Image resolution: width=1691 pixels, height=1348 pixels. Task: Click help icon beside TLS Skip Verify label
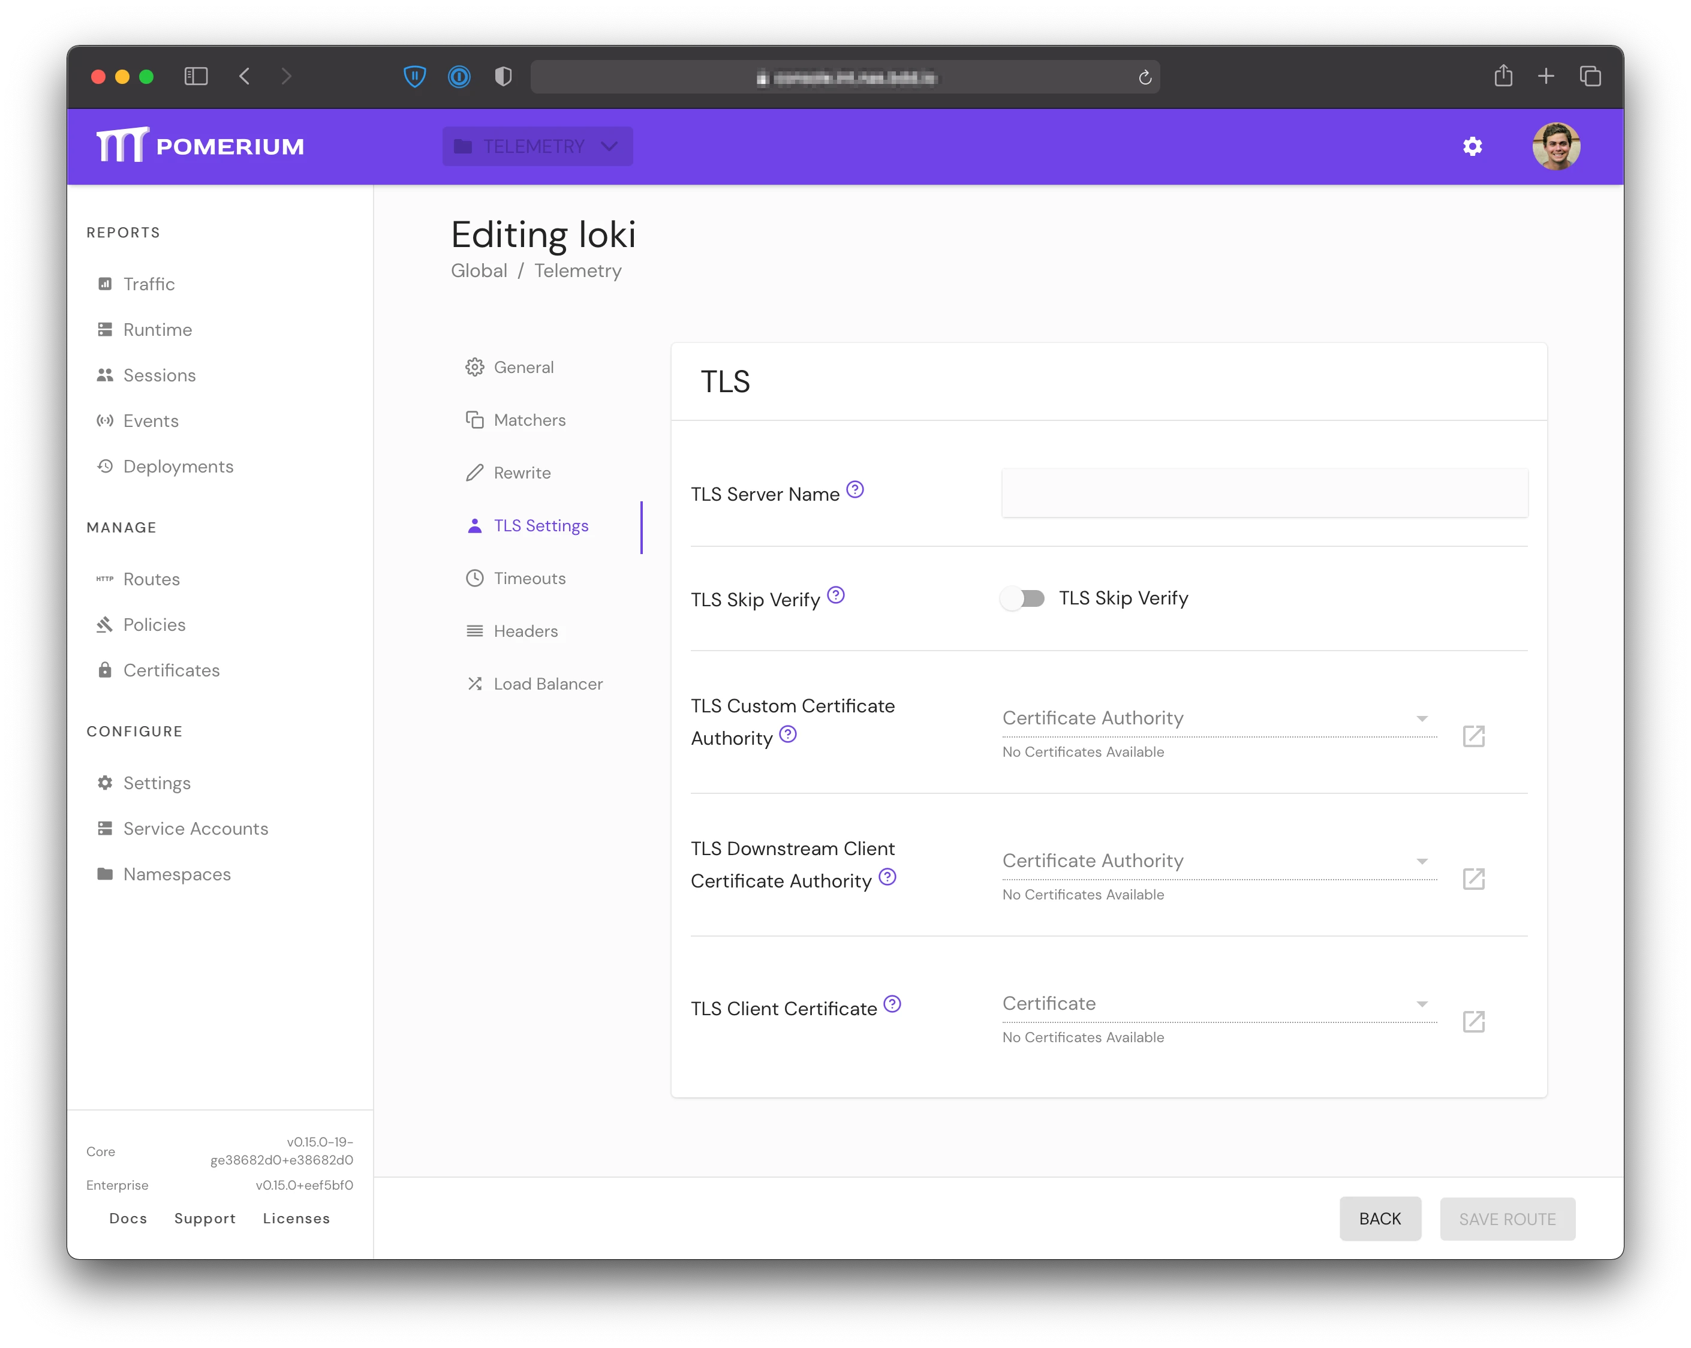pyautogui.click(x=837, y=596)
